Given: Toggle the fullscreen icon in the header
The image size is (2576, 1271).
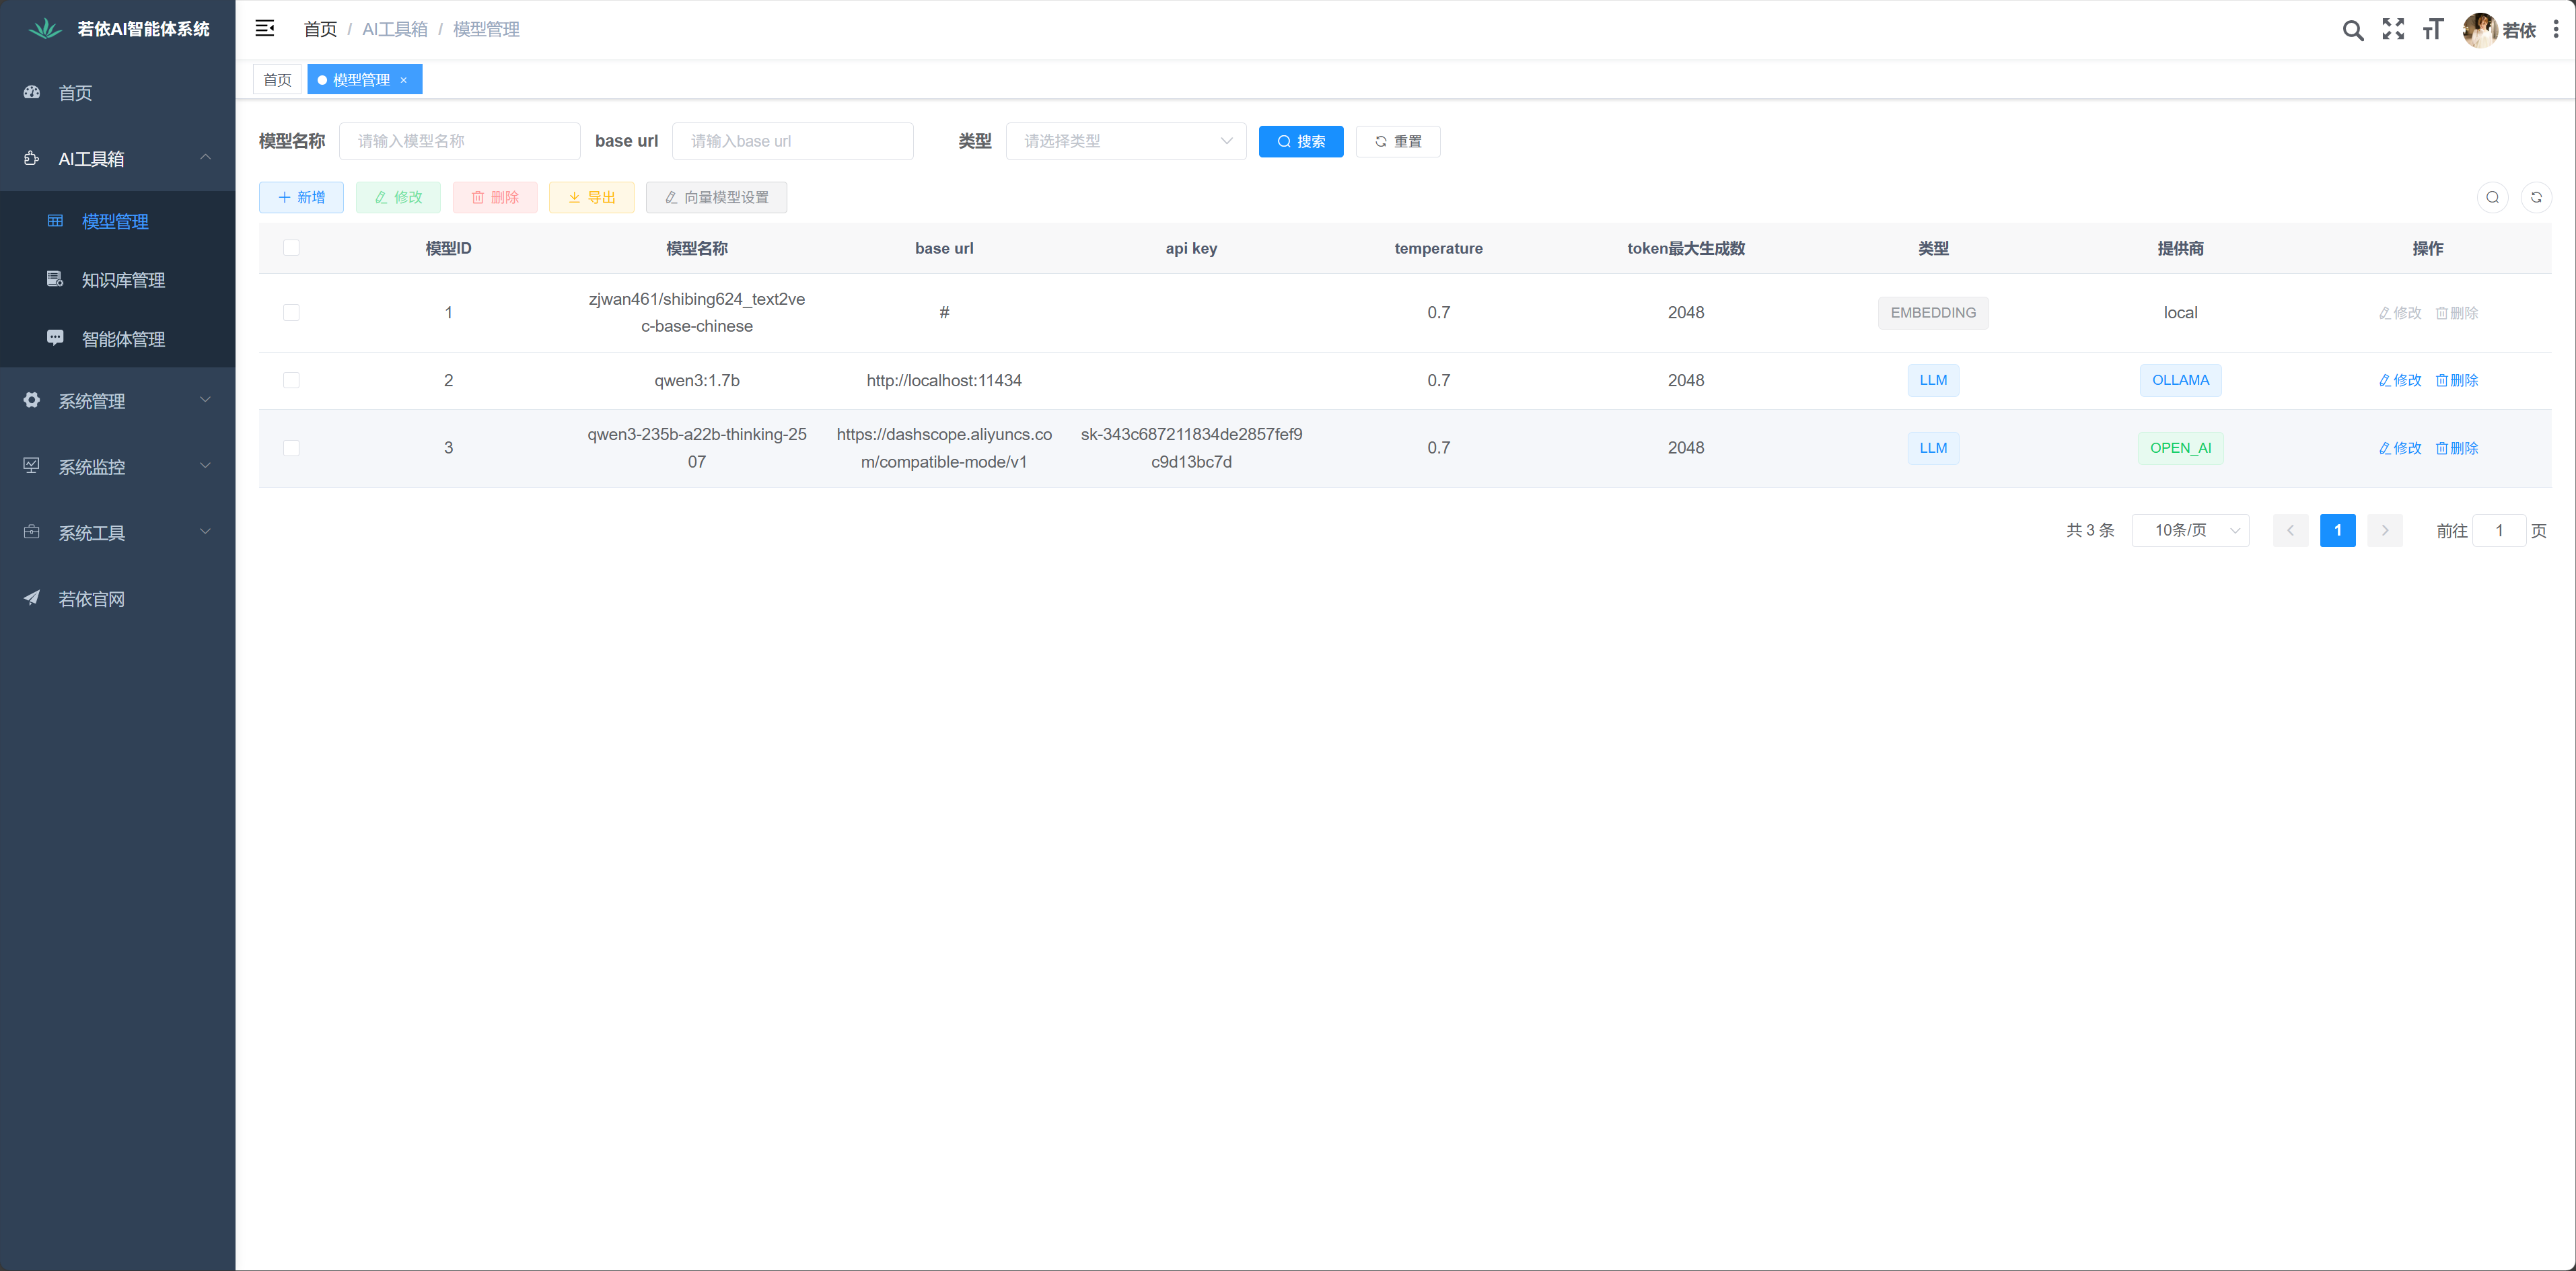Looking at the screenshot, I should pyautogui.click(x=2393, y=30).
